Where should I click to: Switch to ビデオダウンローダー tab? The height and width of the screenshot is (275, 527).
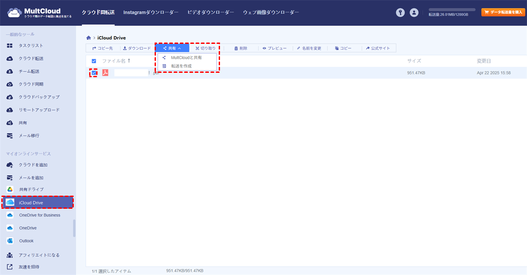tap(211, 13)
